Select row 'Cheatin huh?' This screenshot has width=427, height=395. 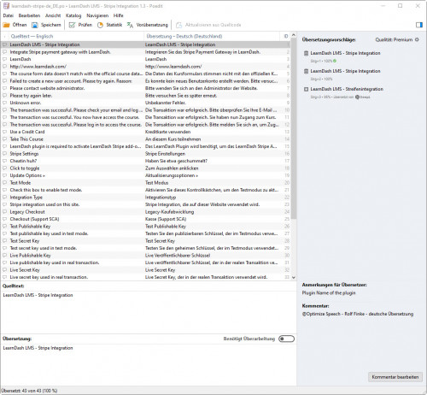coord(146,161)
